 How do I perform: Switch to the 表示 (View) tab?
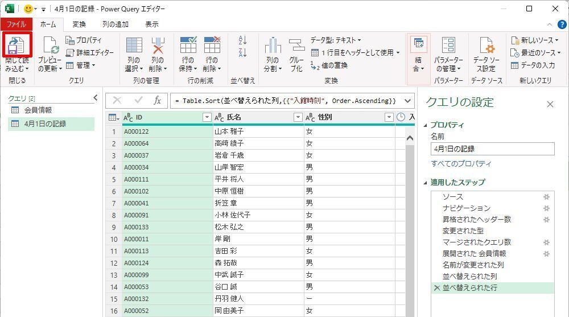coord(152,24)
